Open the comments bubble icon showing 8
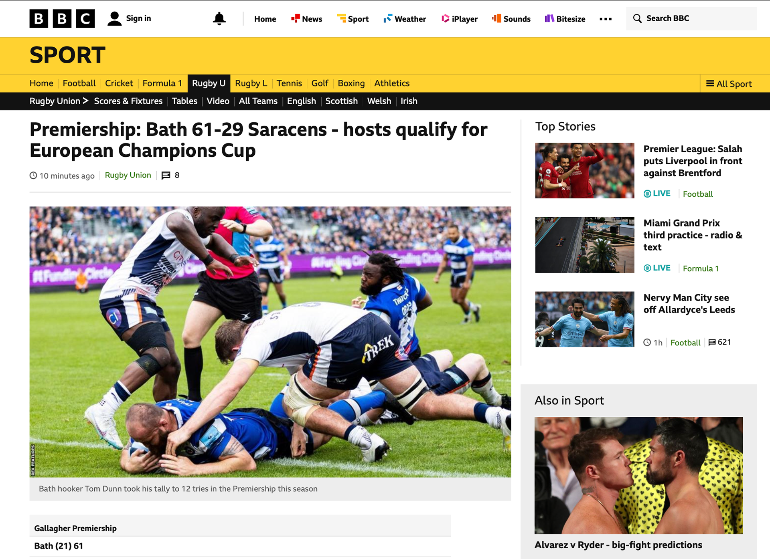770x559 pixels. (x=166, y=176)
